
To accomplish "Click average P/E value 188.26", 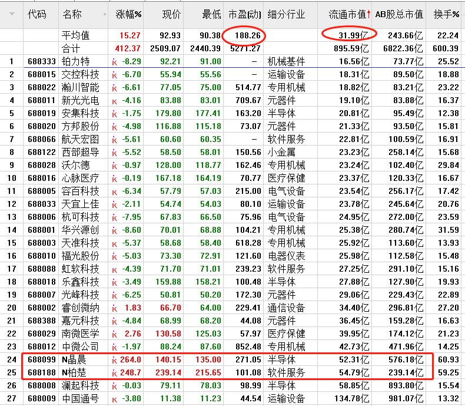I will 248,35.
